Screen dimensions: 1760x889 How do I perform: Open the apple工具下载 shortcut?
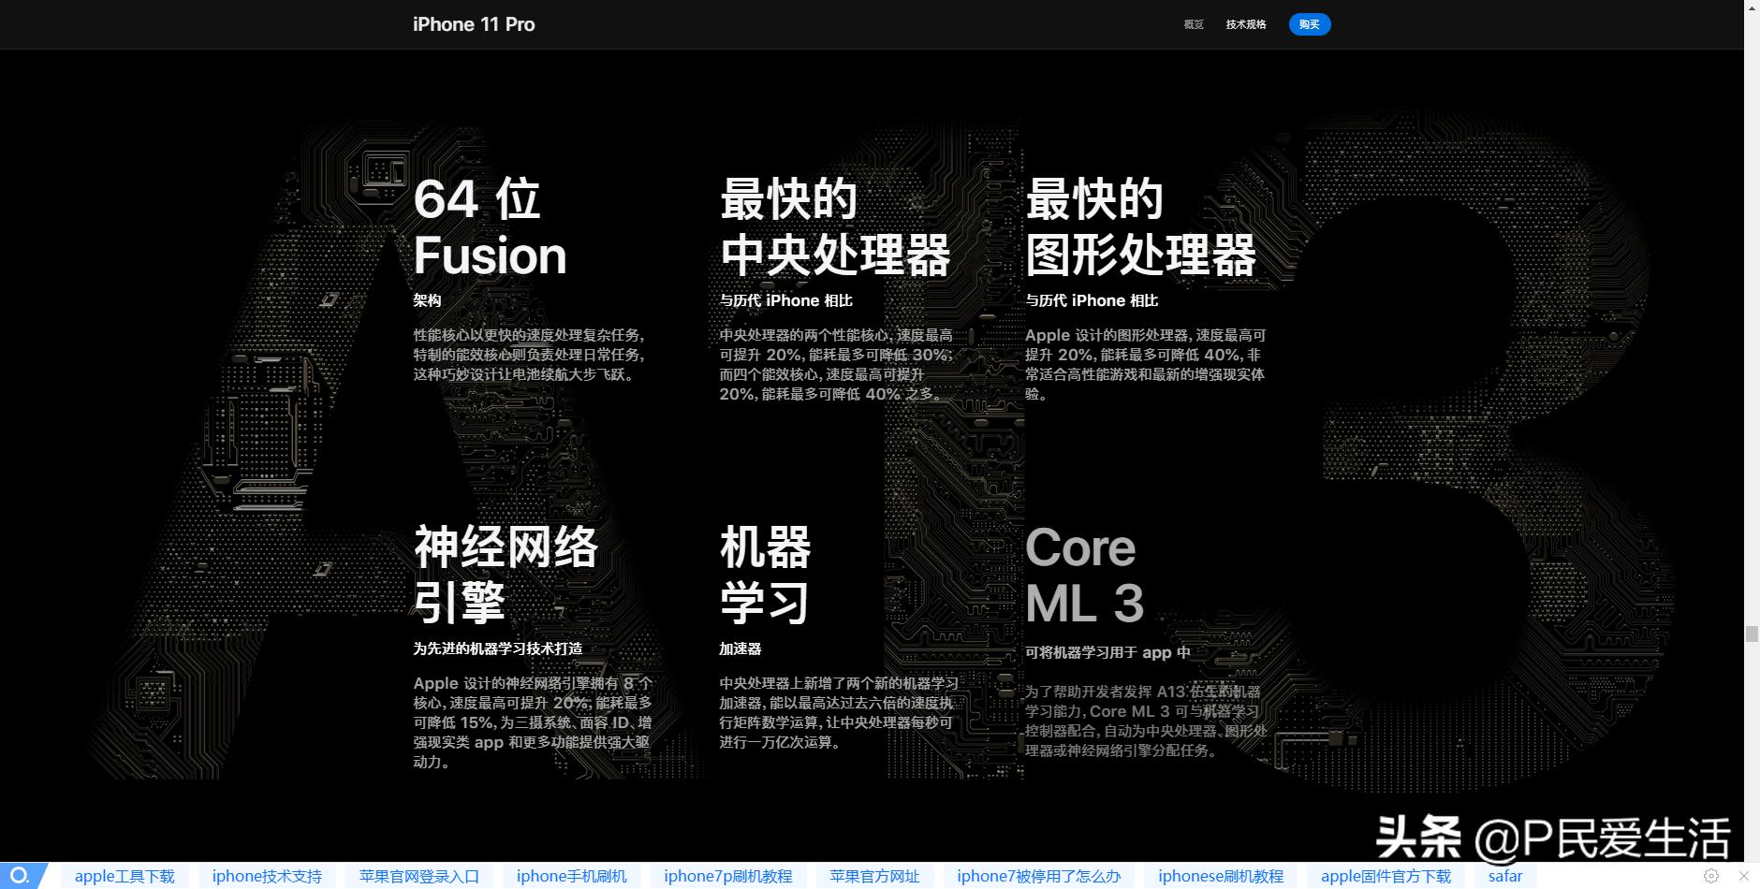[x=125, y=876]
